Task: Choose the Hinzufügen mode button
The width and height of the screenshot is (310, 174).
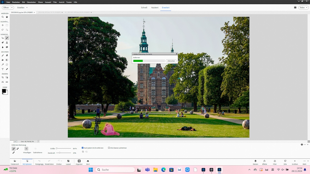Action: (x=26, y=149)
